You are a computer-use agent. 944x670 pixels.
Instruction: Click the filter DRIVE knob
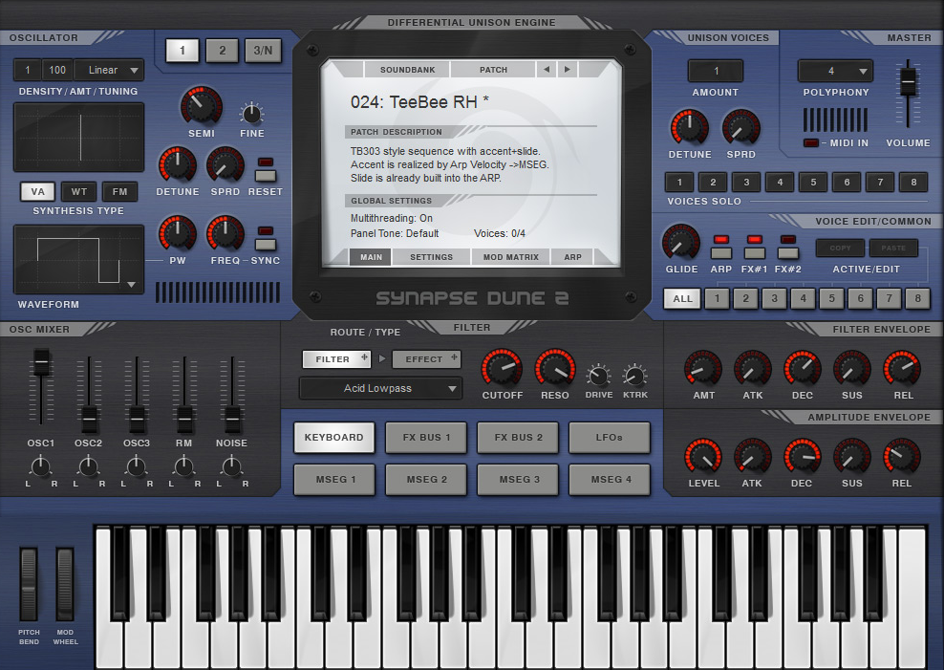coord(598,376)
